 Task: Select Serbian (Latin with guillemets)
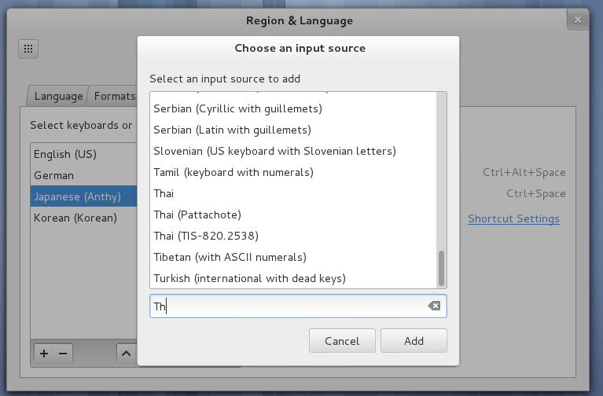pyautogui.click(x=293, y=130)
